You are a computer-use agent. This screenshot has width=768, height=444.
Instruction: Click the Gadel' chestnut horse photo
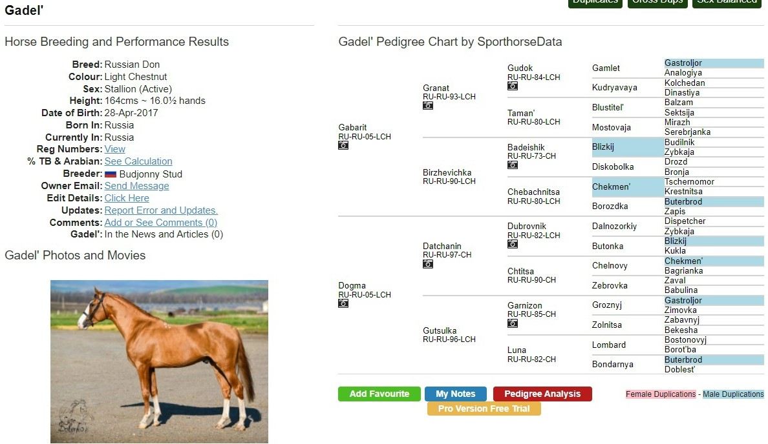click(x=159, y=361)
